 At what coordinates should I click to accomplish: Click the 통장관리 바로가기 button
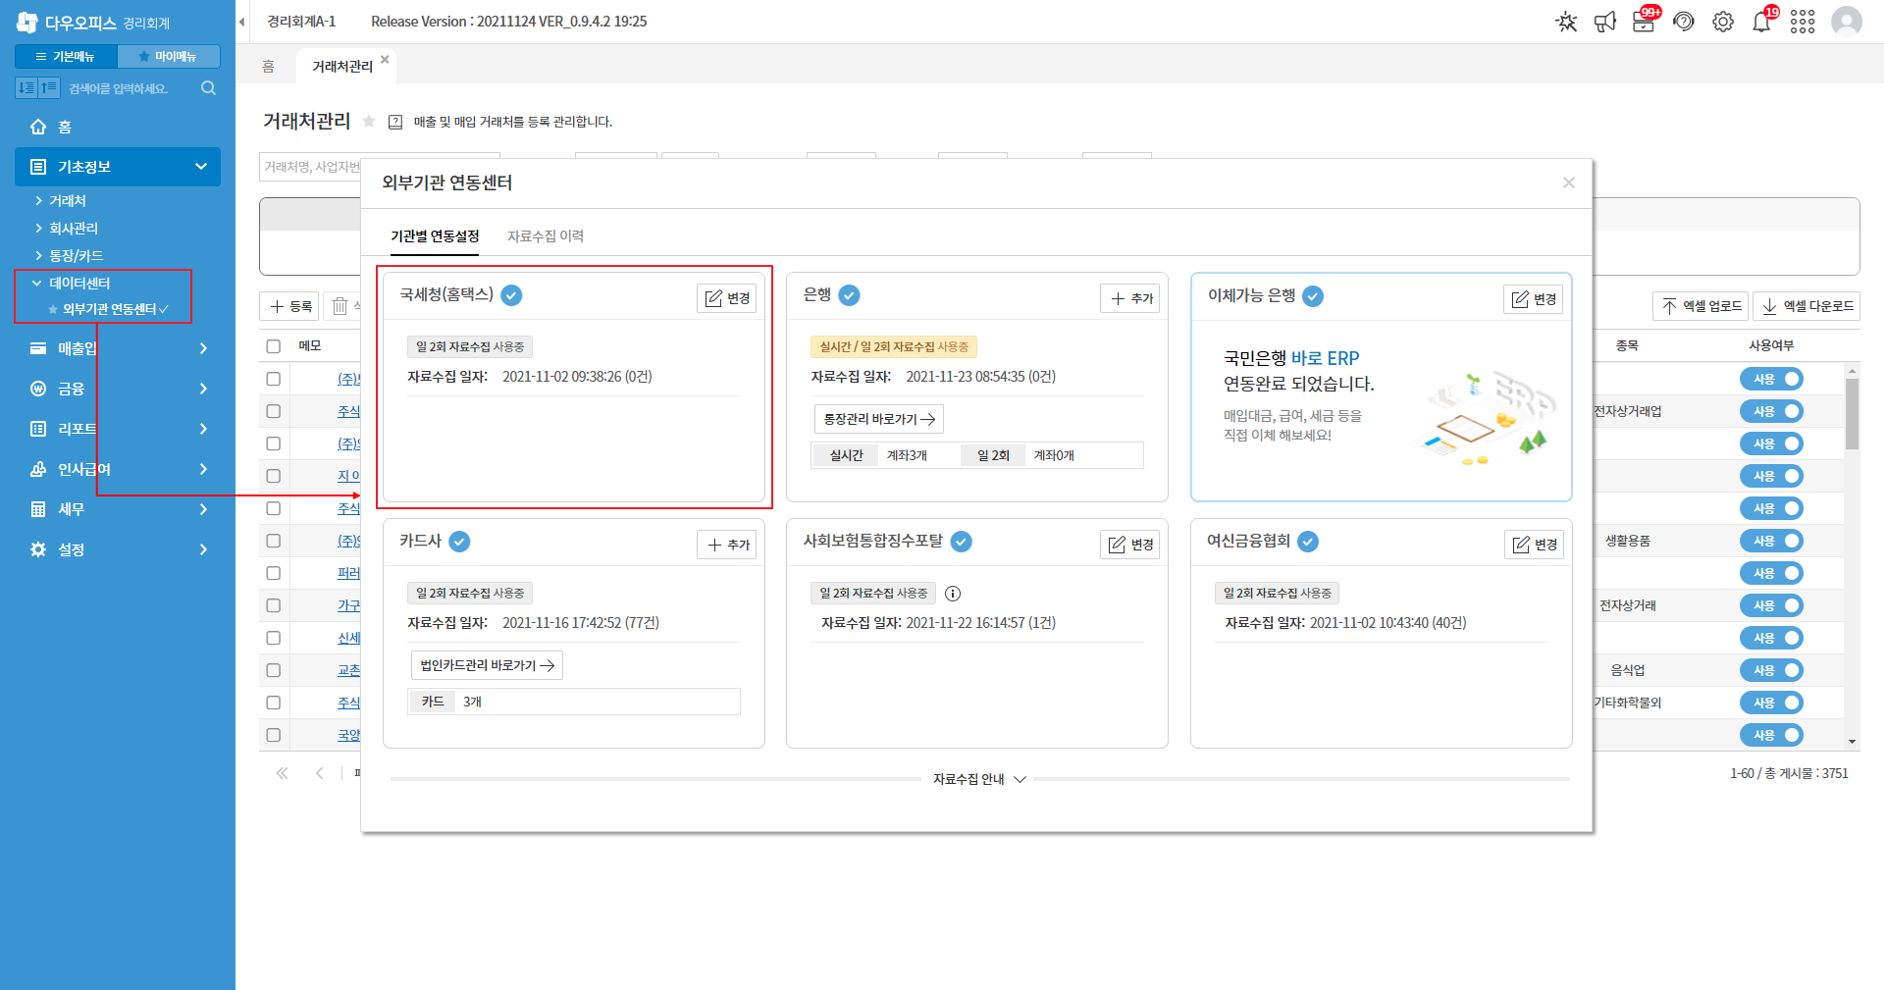879,419
